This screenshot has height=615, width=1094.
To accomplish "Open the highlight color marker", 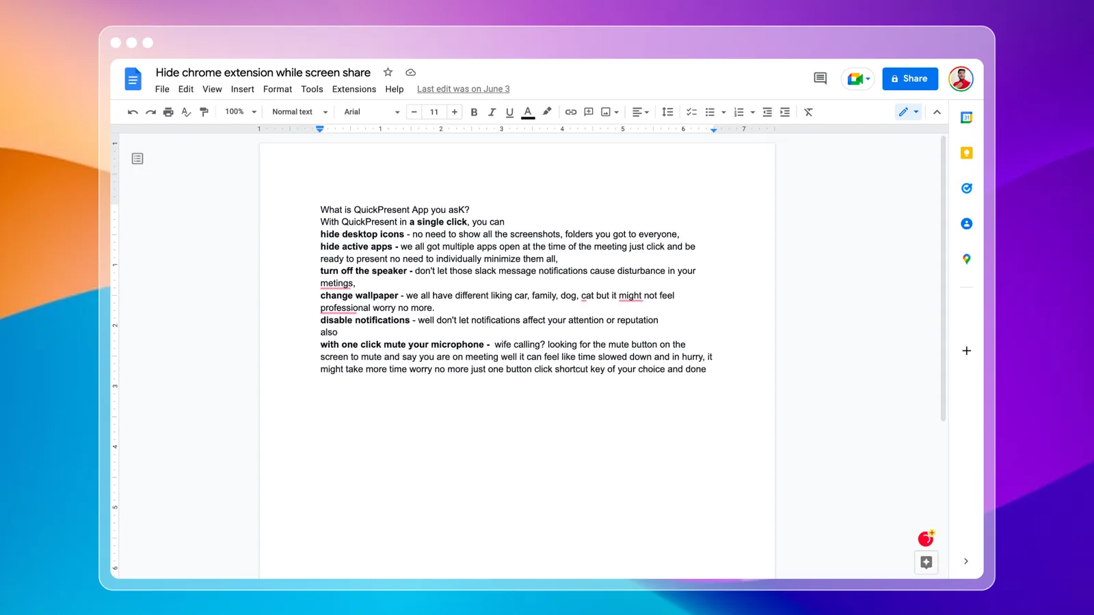I will 546,112.
